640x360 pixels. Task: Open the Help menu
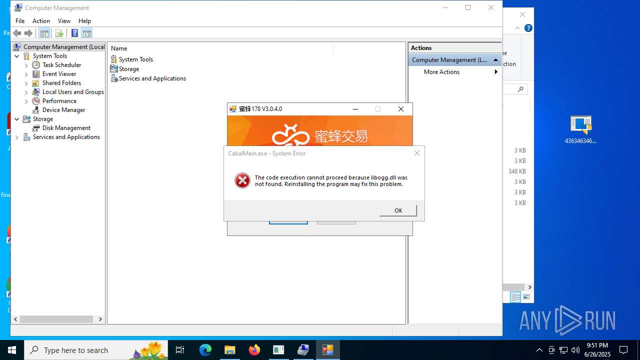(x=84, y=21)
